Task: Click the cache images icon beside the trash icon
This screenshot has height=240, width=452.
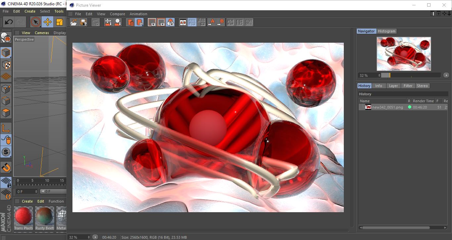Action: 140,22
